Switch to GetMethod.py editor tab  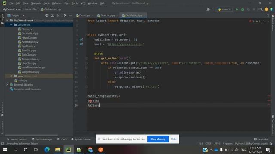click(x=133, y=15)
